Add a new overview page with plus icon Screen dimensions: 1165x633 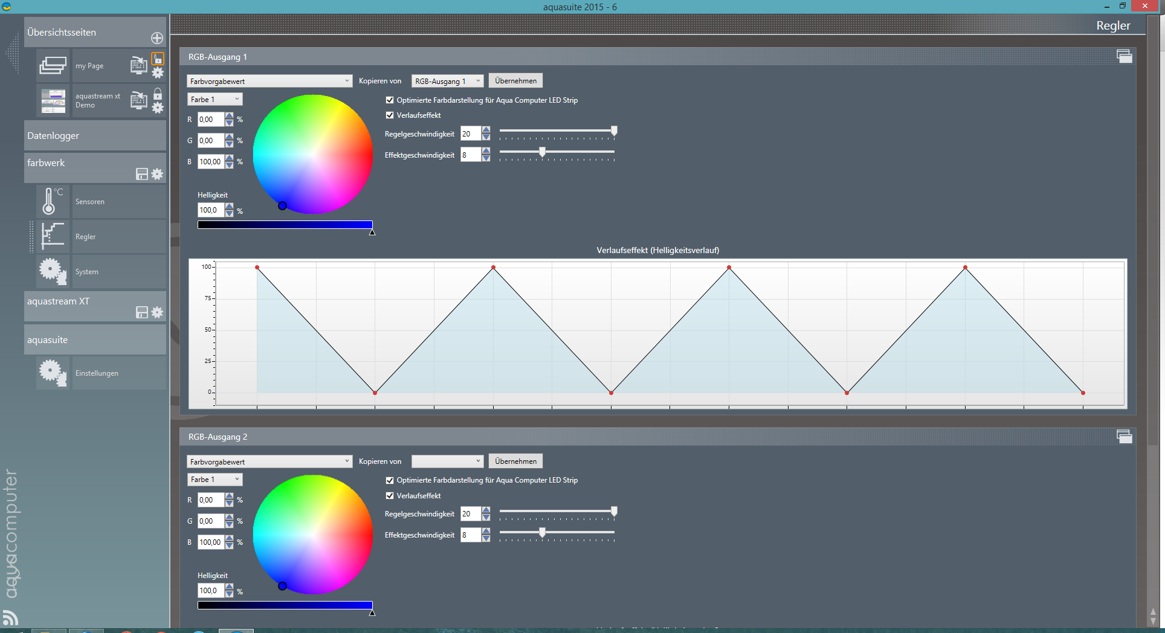click(157, 38)
